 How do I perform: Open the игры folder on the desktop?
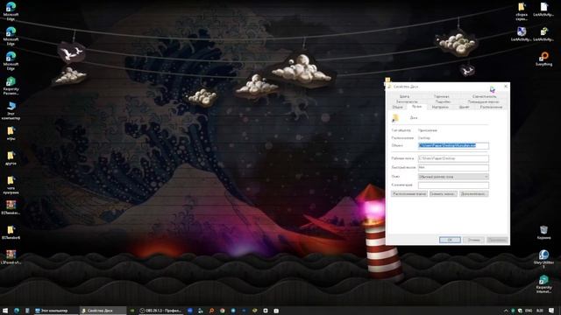[x=11, y=134]
